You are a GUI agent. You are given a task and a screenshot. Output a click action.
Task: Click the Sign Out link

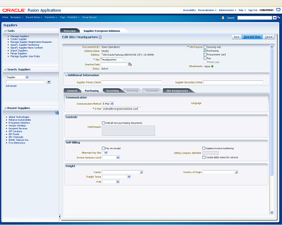click(253, 10)
